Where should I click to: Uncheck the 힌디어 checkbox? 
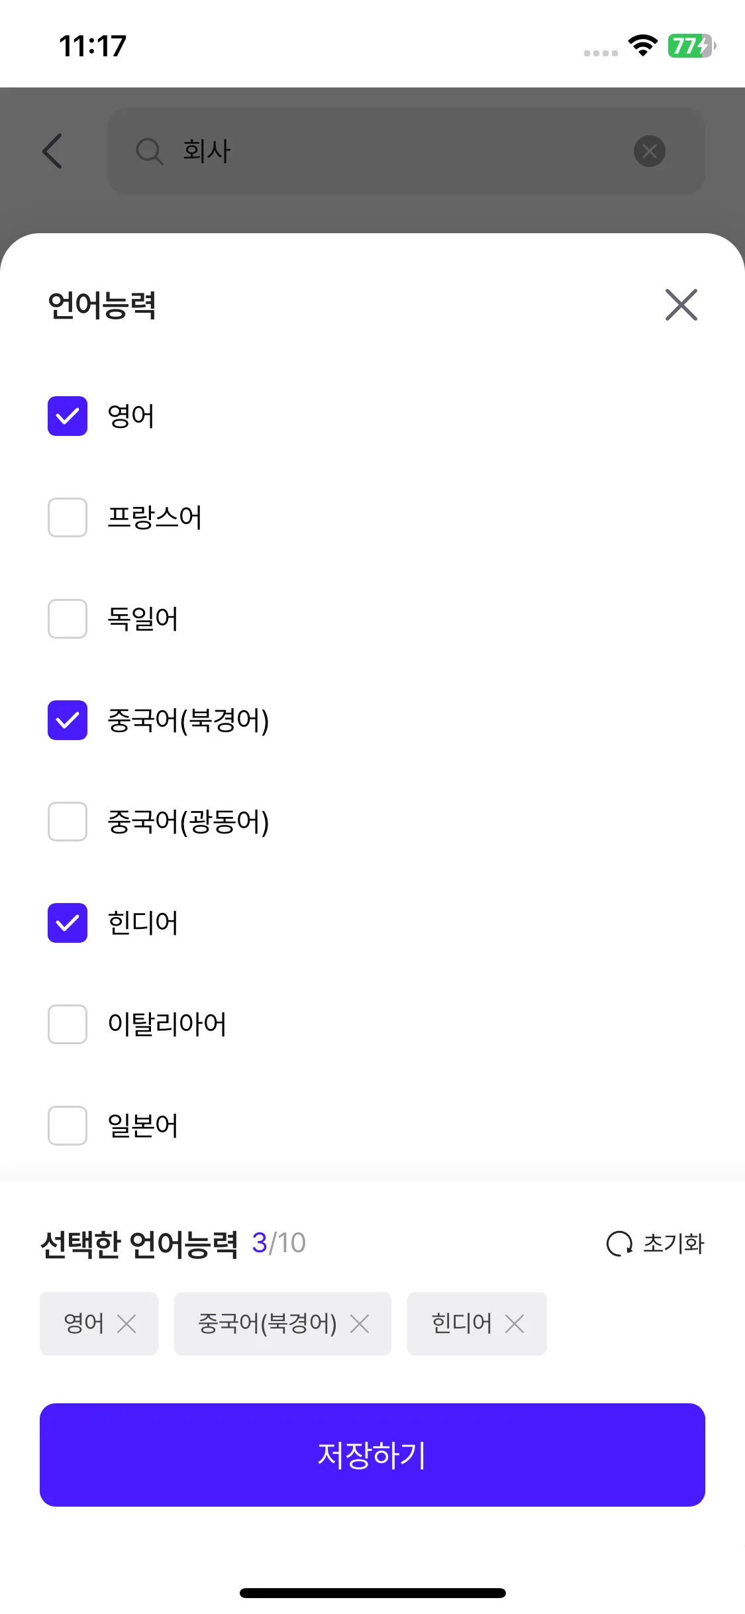tap(68, 923)
